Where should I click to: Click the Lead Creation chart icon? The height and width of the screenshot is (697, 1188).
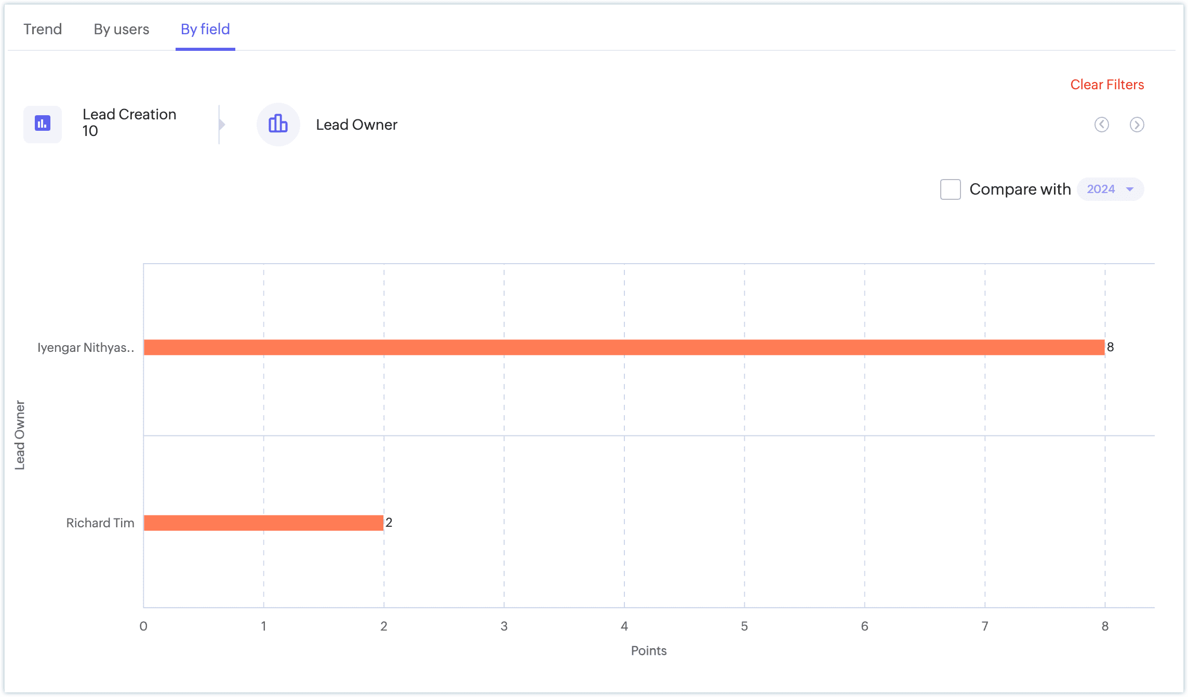click(43, 124)
